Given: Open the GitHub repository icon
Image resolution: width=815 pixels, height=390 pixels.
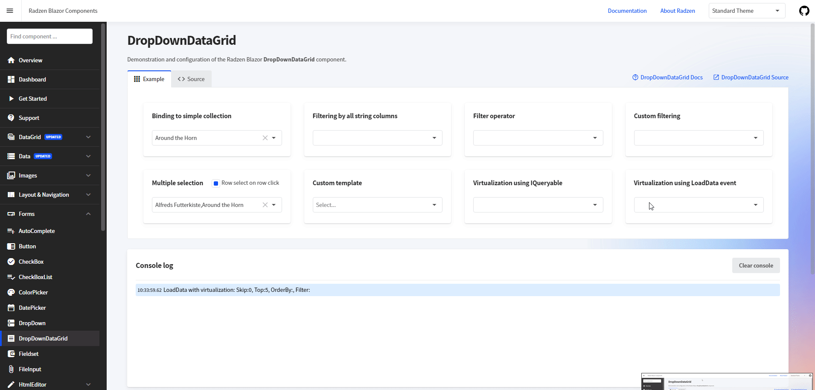Looking at the screenshot, I should 804,11.
